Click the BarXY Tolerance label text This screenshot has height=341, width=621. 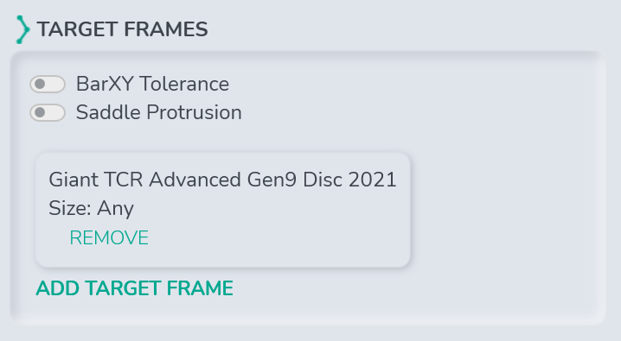click(152, 84)
